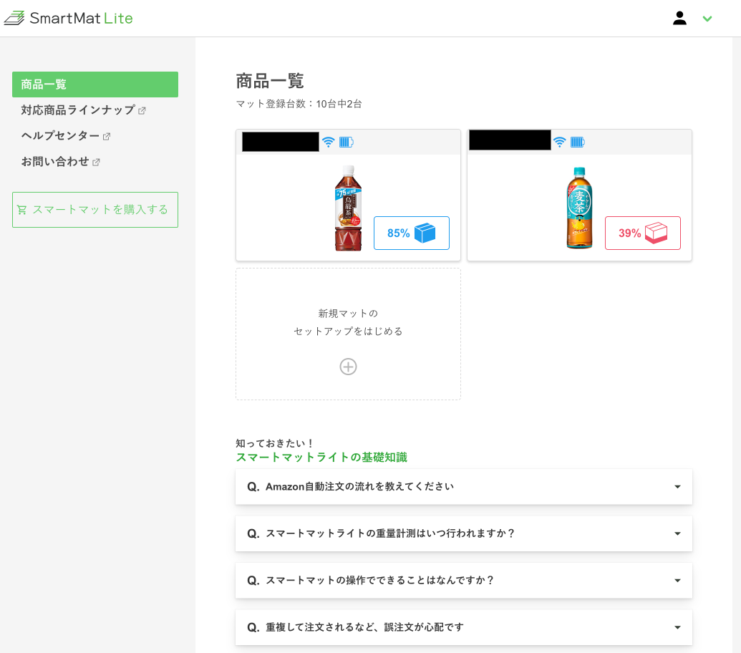Expand the green account dropdown chevron

[x=707, y=19]
